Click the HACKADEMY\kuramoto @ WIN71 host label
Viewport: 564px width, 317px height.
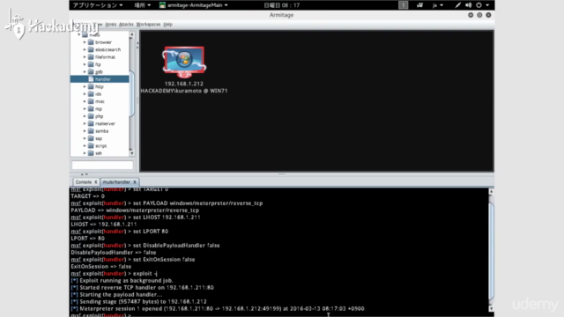tap(184, 91)
